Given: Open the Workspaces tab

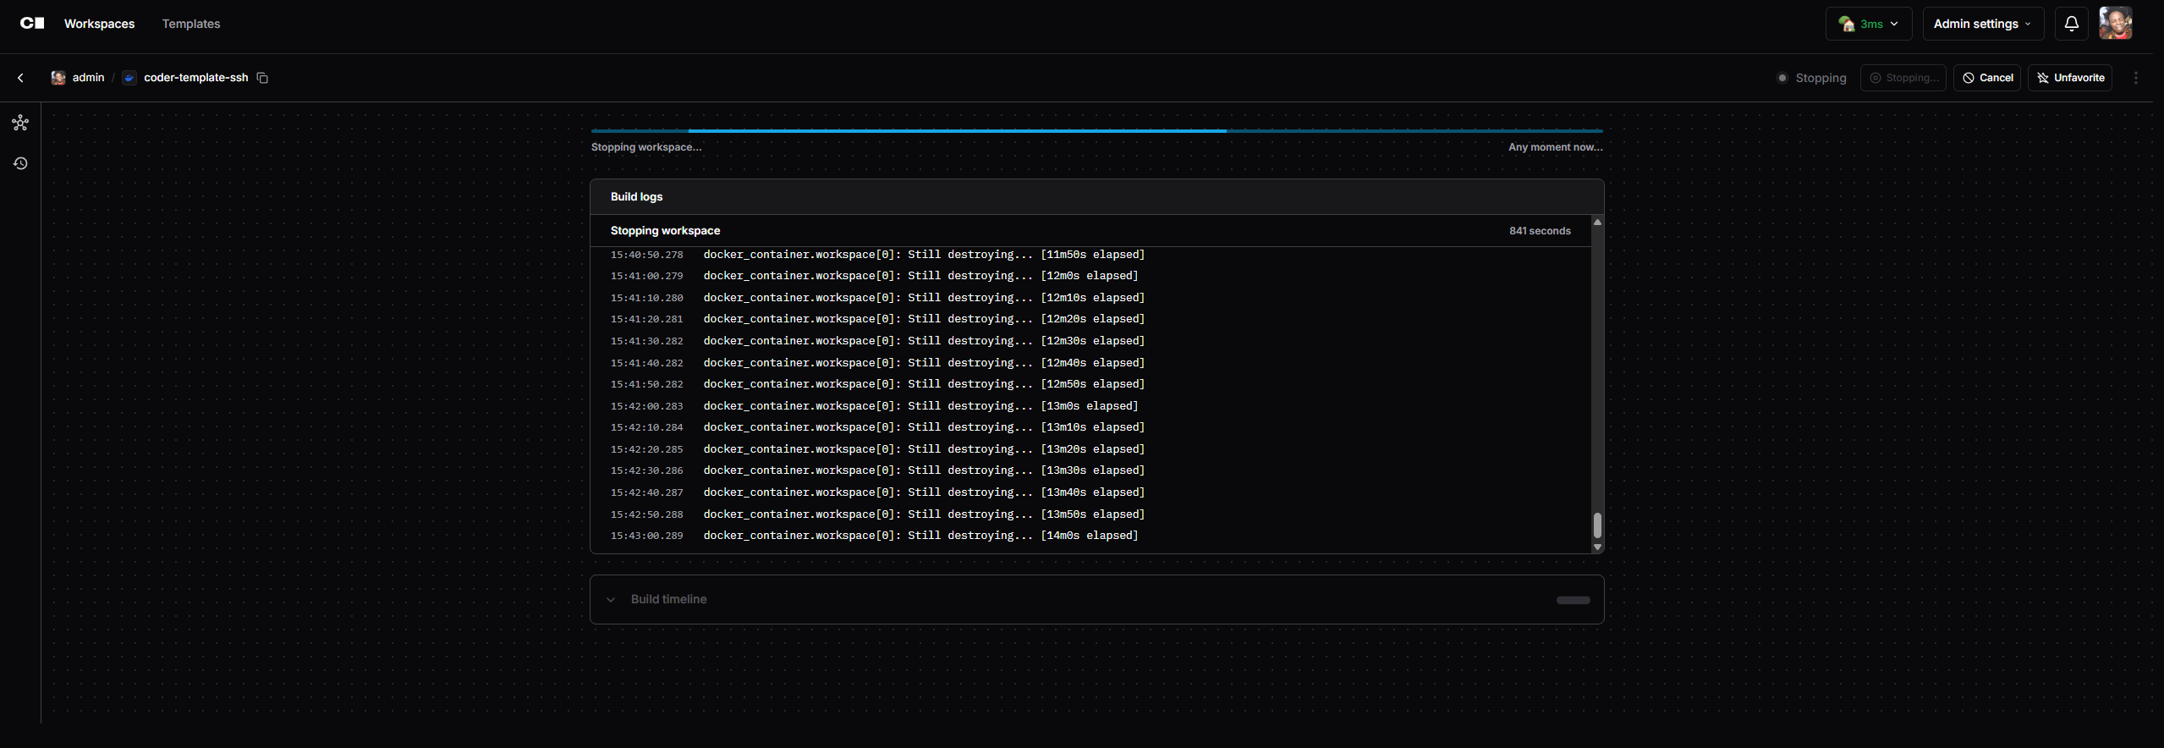Looking at the screenshot, I should pyautogui.click(x=99, y=24).
